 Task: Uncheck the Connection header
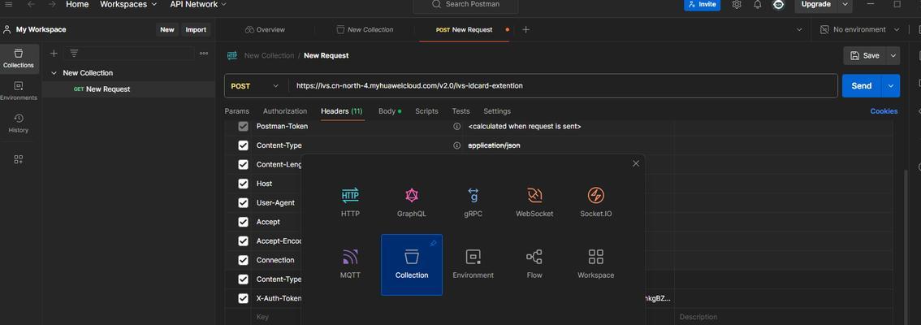pos(243,260)
